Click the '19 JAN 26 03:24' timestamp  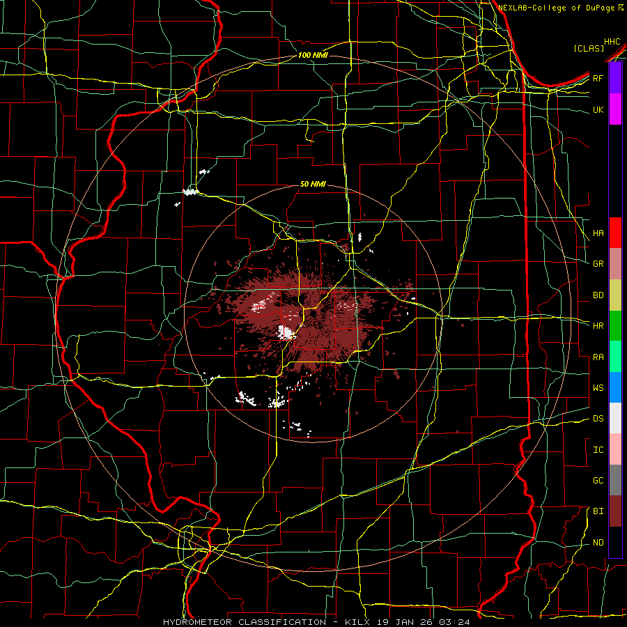pos(422,622)
